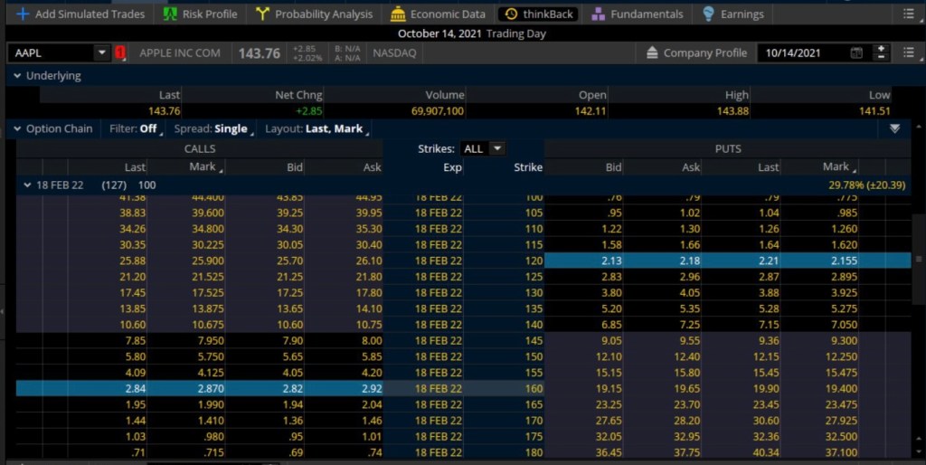Image resolution: width=926 pixels, height=465 pixels.
Task: Collapse the 18 FEB 22 expiration row
Action: click(27, 185)
